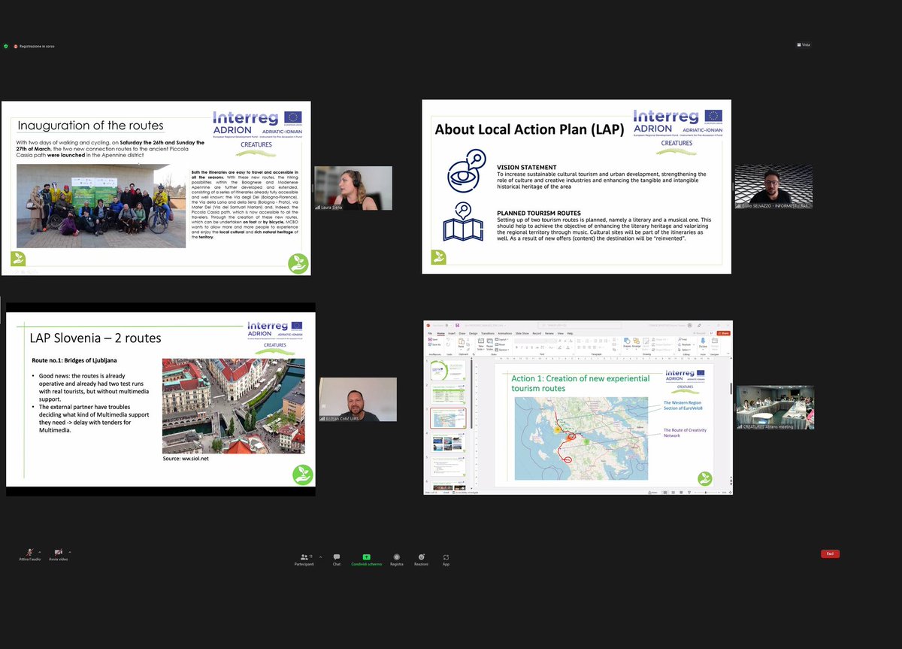Screen dimensions: 902x649
Task: Click the Paste icon in PowerPoint ribbon
Action: pos(461,343)
